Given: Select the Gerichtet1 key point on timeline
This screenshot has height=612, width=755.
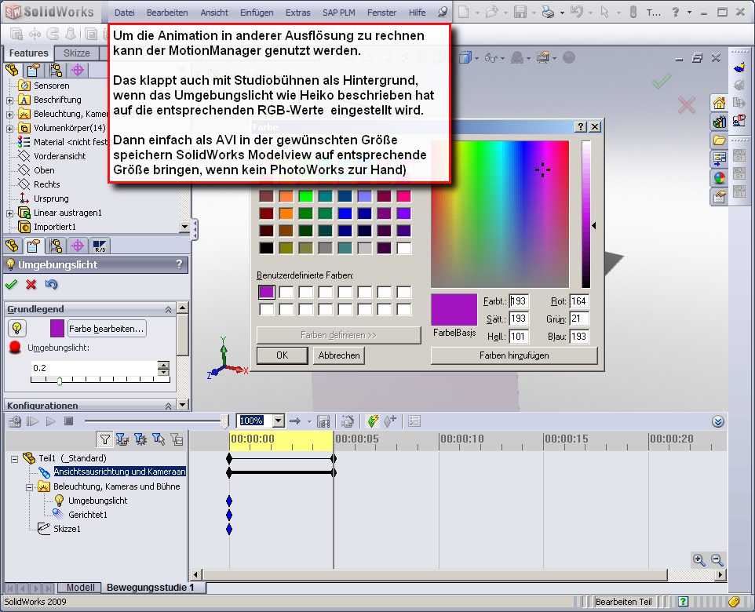Looking at the screenshot, I should click(229, 515).
